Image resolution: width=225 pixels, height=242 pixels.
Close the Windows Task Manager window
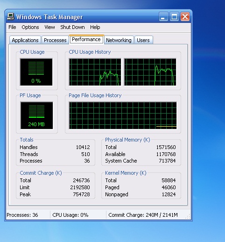pyautogui.click(x=185, y=16)
